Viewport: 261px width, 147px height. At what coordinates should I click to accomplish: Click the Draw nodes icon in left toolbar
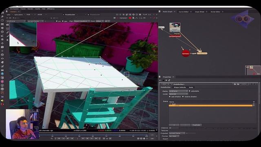click(x=2, y=16)
